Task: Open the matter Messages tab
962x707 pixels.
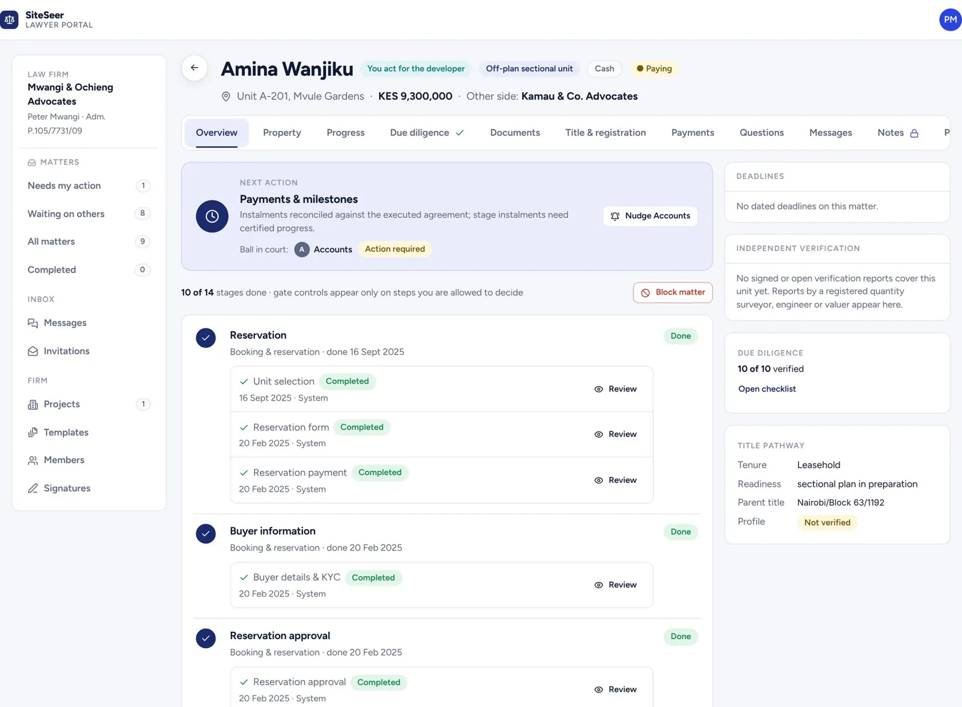Action: 830,133
